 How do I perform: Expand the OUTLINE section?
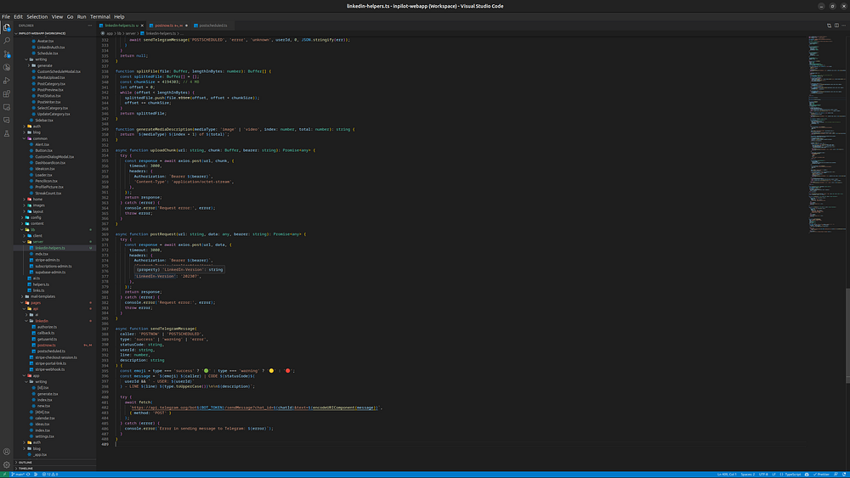tap(25, 462)
